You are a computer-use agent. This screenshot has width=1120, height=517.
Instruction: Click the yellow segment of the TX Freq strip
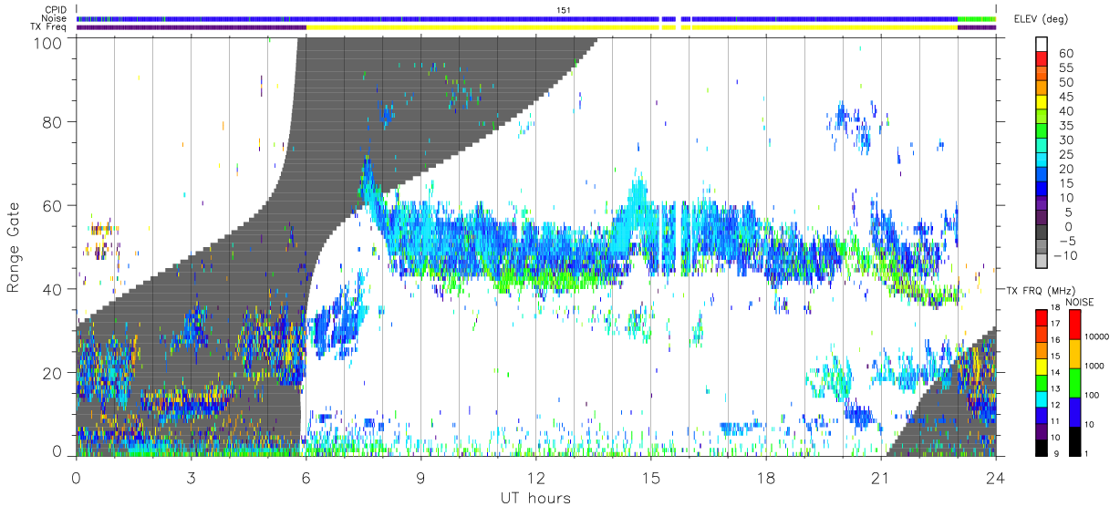(x=631, y=26)
